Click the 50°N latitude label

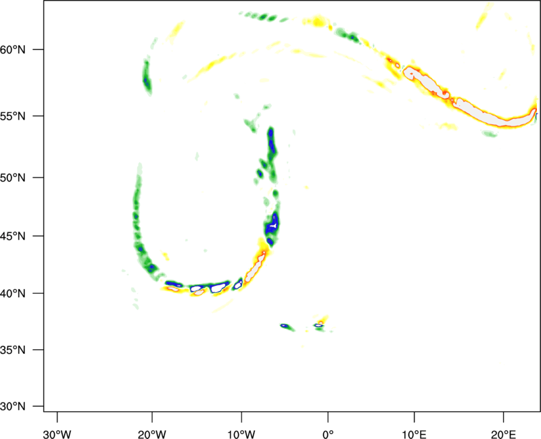coord(13,178)
